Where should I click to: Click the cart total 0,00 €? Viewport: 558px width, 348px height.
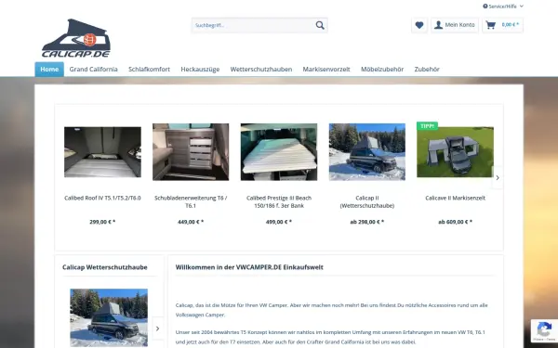tap(511, 25)
